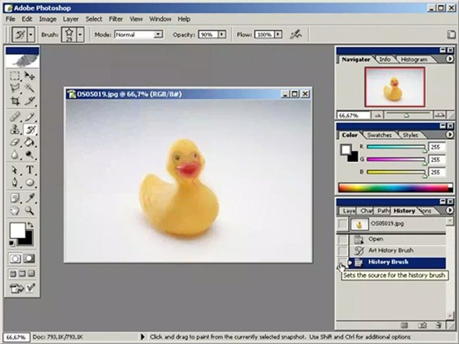Select the Move tool
459x344 pixels.
29,76
